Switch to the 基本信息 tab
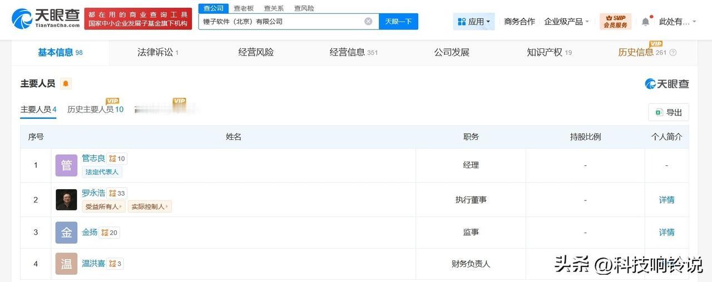712x282 pixels. pos(60,53)
